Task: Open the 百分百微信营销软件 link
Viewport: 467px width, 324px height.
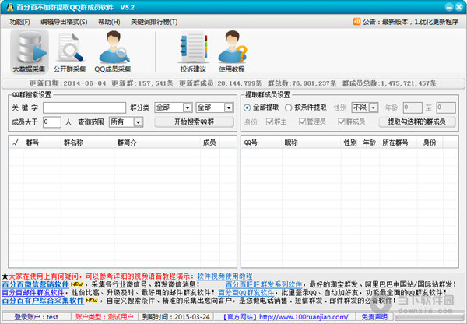Action: [x=36, y=284]
